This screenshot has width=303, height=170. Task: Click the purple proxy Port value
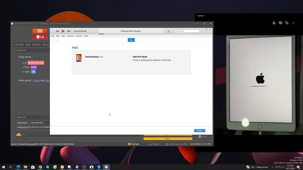point(34,67)
